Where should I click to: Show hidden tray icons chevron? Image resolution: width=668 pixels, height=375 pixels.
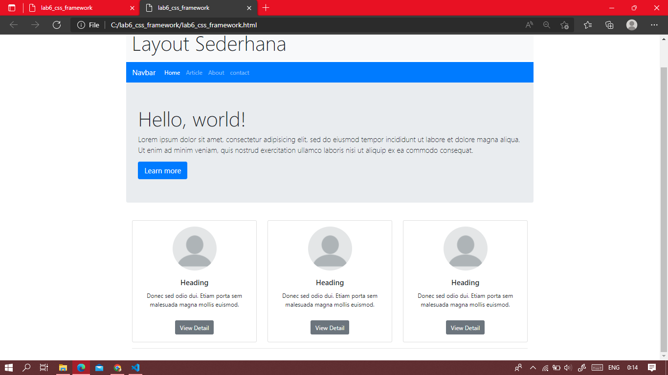533,368
